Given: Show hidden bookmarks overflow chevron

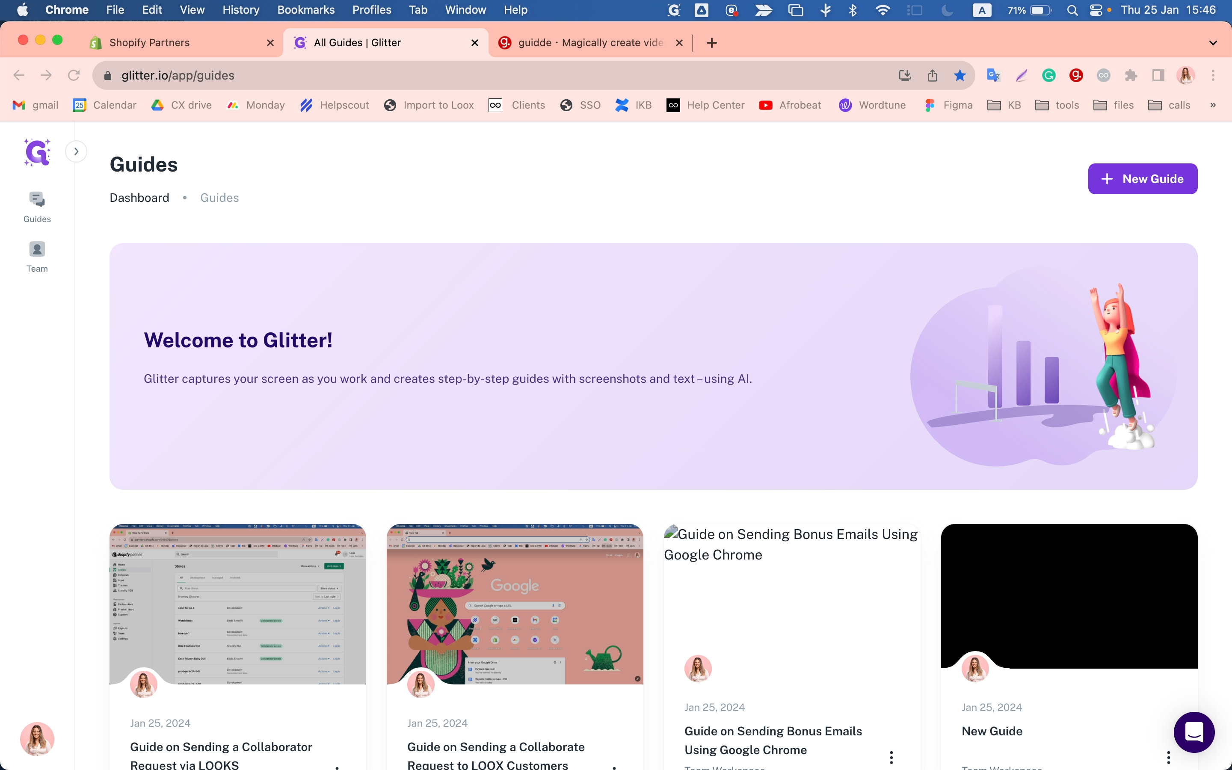Looking at the screenshot, I should coord(1213,105).
